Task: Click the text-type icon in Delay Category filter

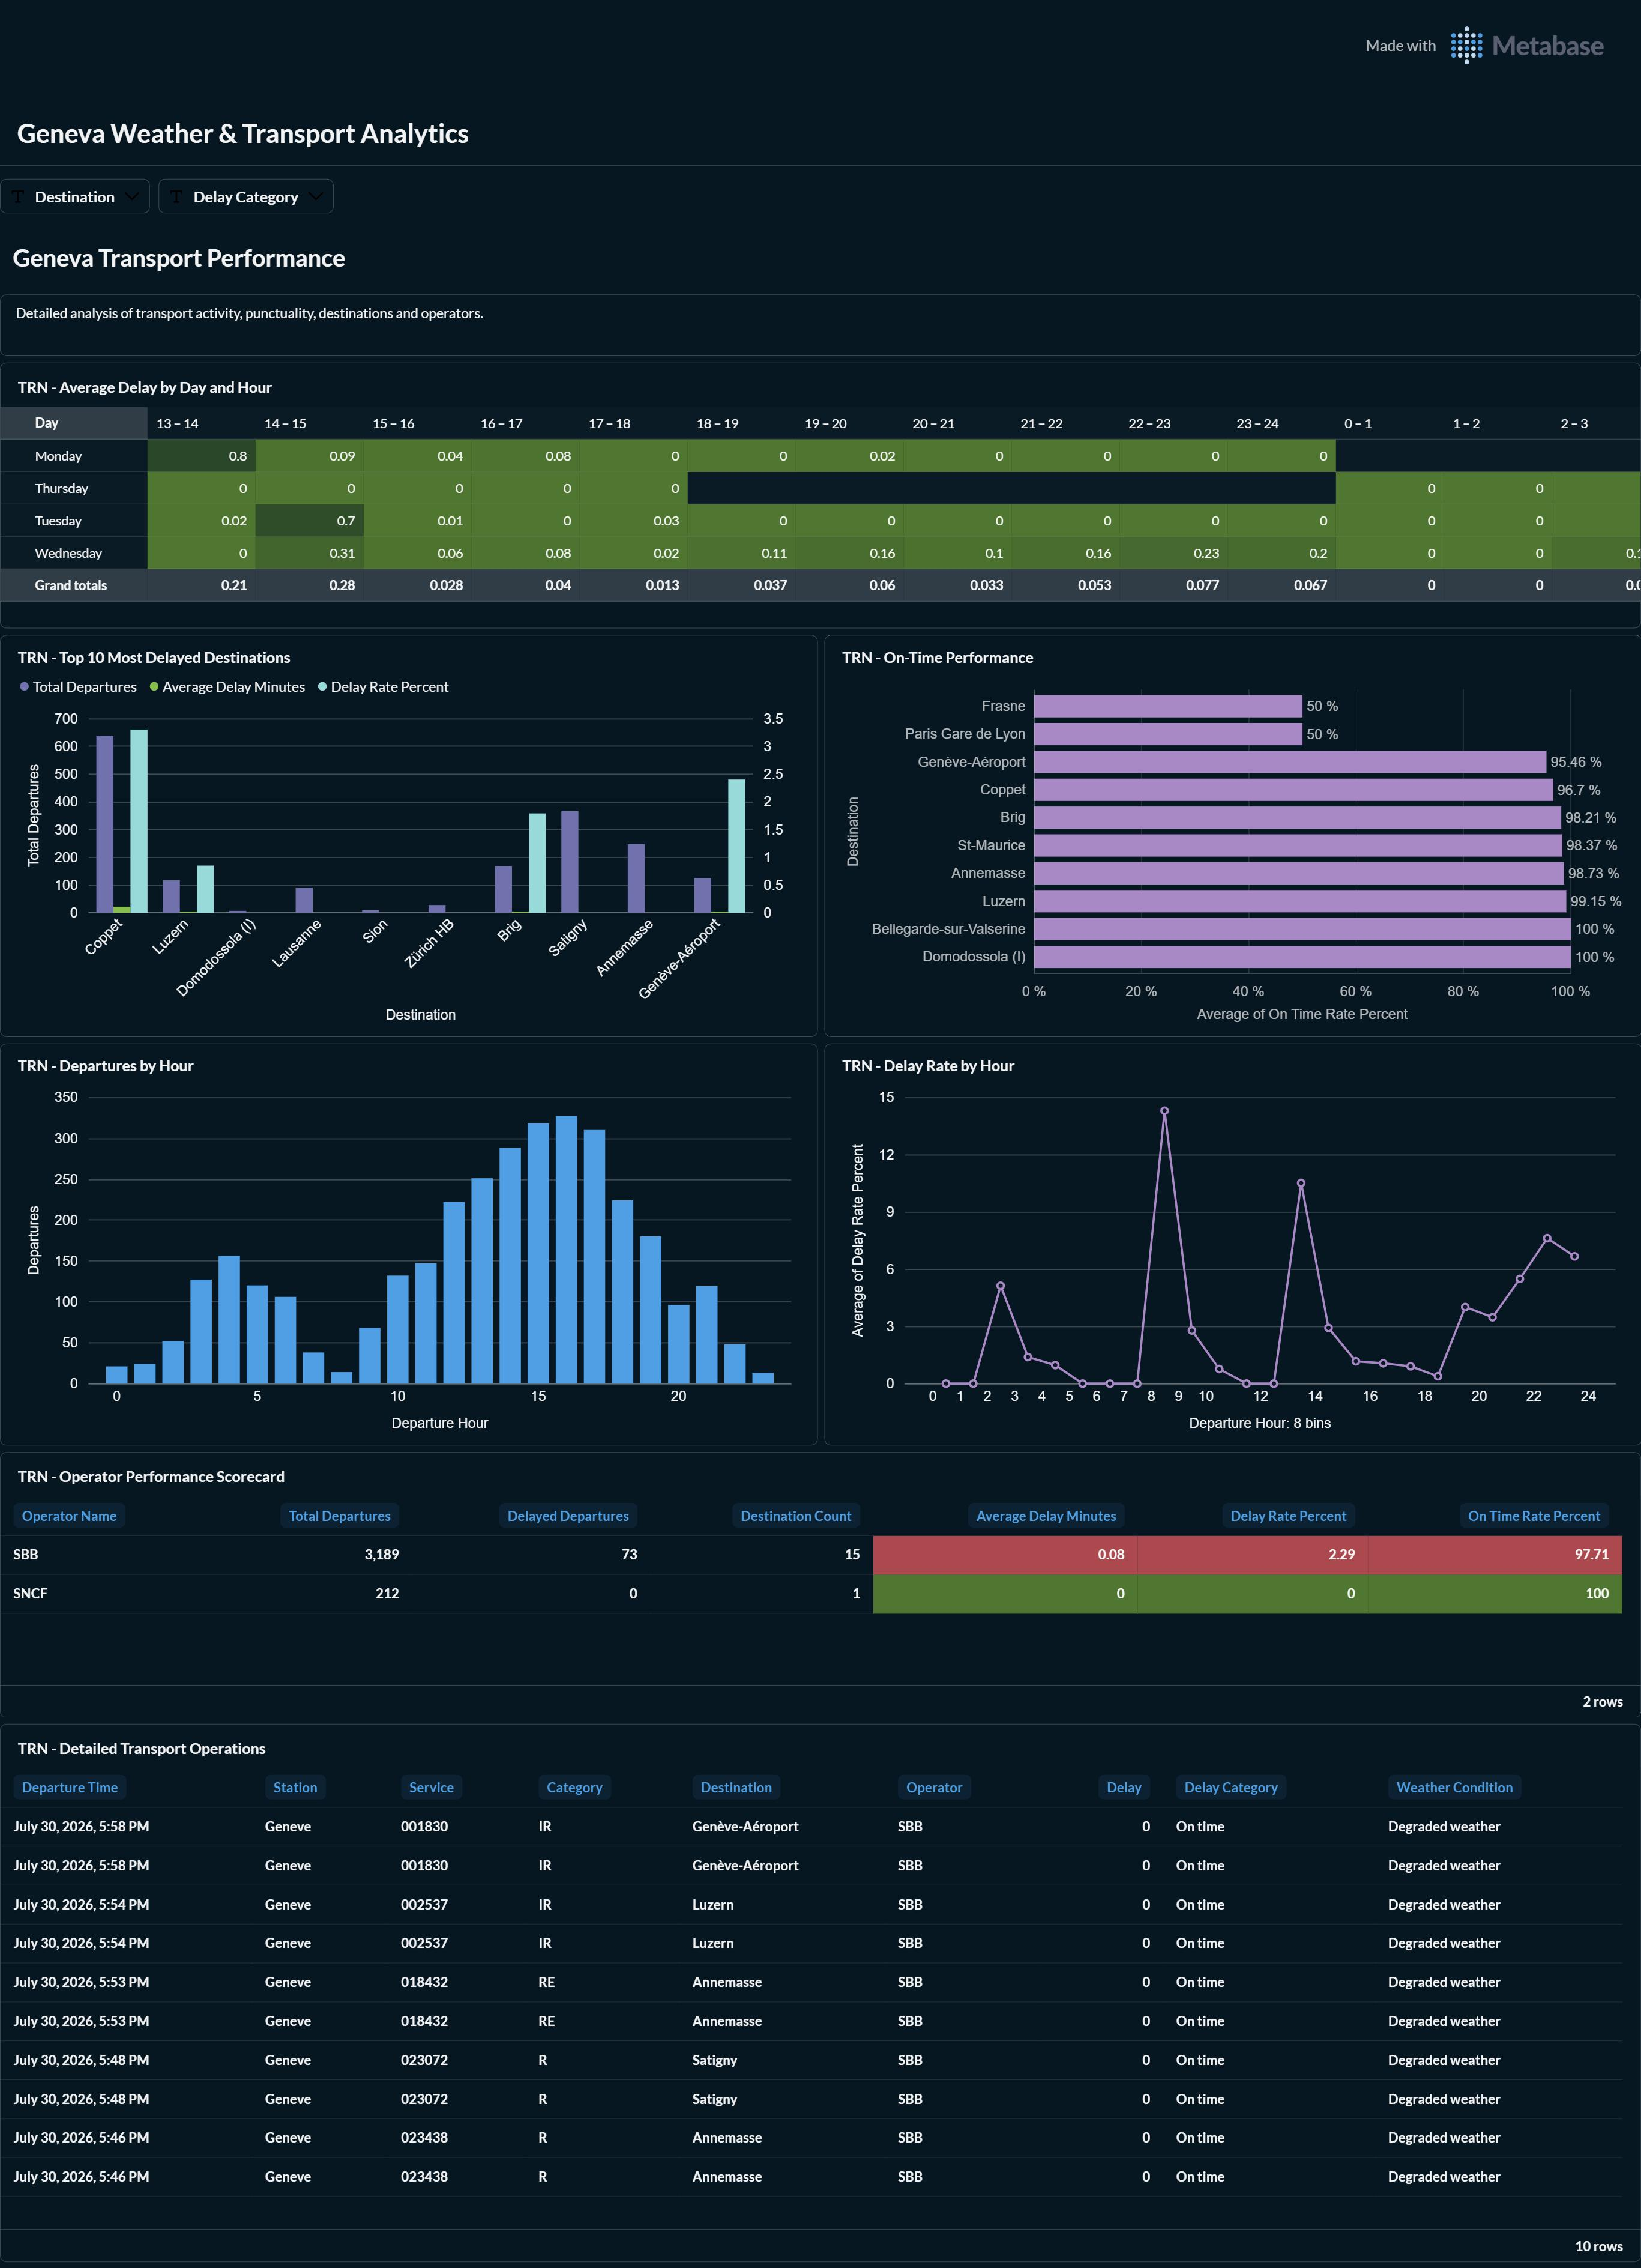Action: 177,197
